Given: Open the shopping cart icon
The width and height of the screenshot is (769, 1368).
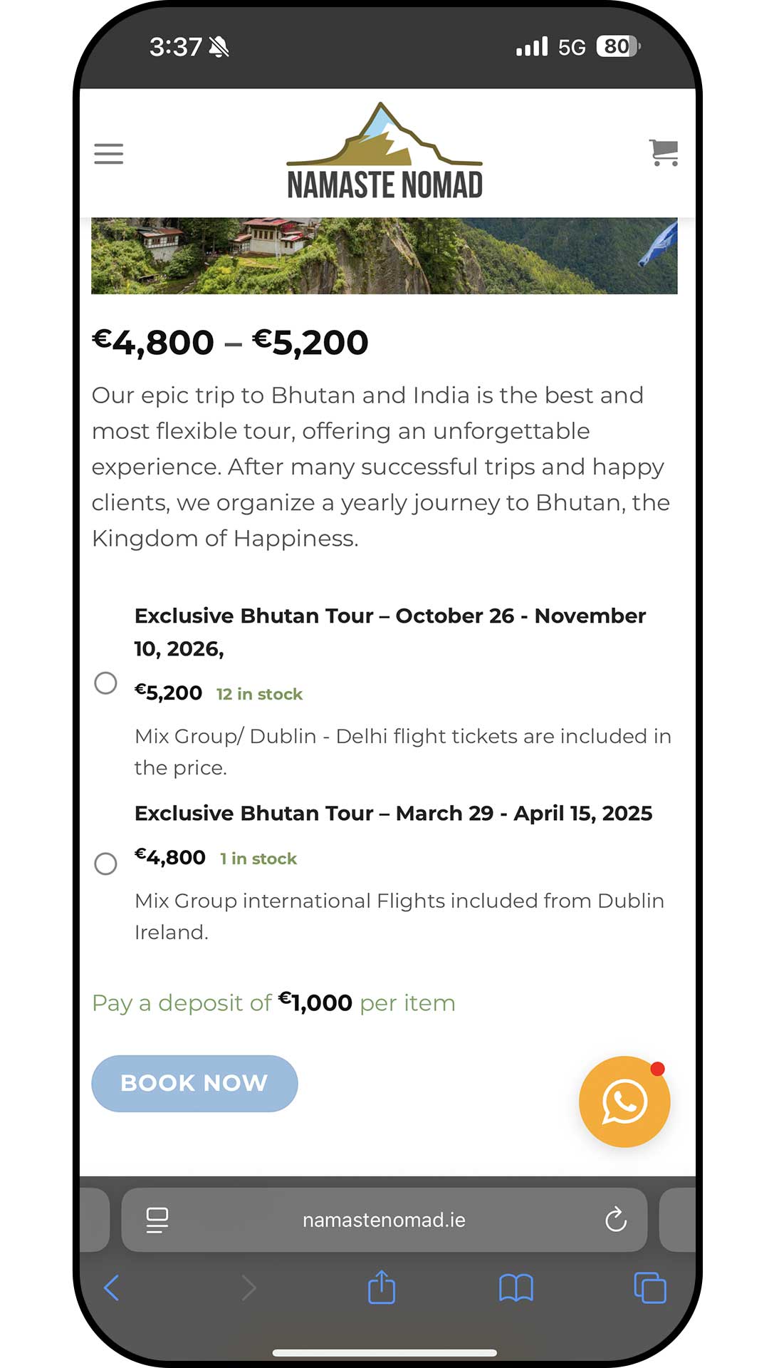Looking at the screenshot, I should (664, 152).
